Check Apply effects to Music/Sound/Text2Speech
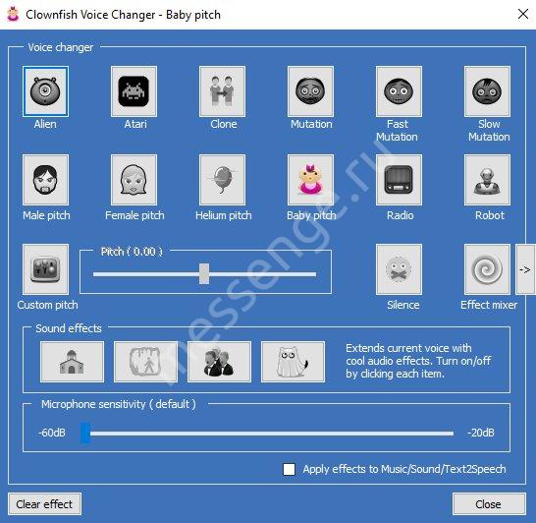The height and width of the screenshot is (523, 536). click(290, 469)
